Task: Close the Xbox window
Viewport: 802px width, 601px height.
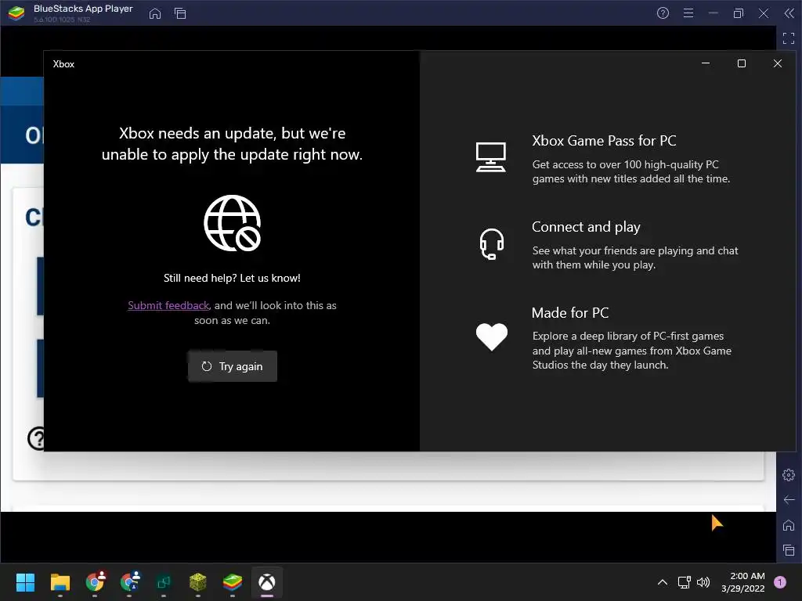Action: pyautogui.click(x=778, y=63)
